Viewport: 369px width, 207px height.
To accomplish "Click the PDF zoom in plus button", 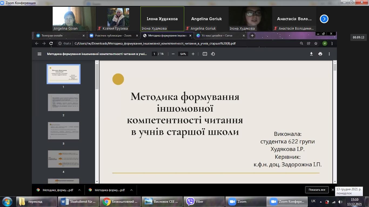I will tap(193, 54).
